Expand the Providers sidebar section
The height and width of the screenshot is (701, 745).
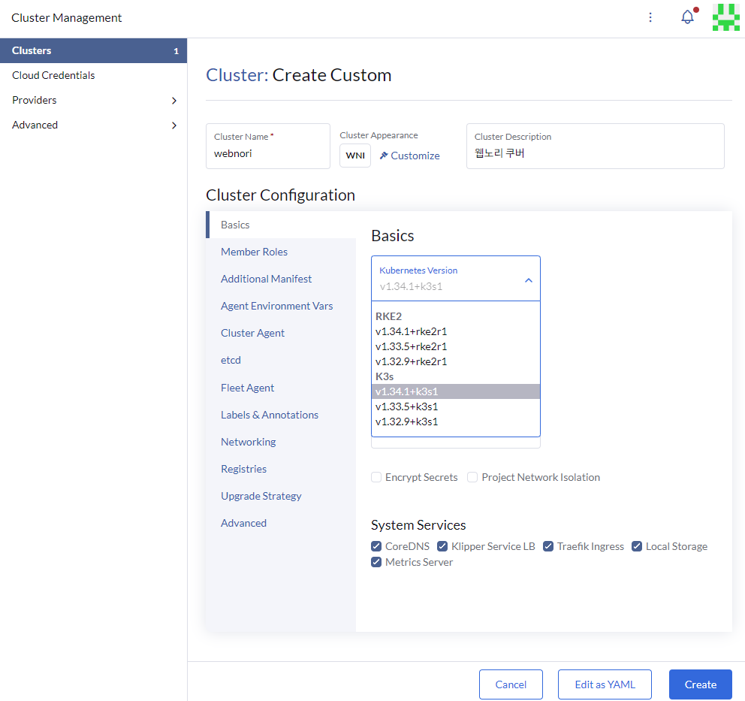pyautogui.click(x=173, y=101)
